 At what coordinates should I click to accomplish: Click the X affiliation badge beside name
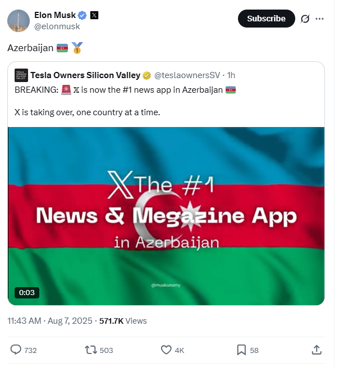click(94, 15)
